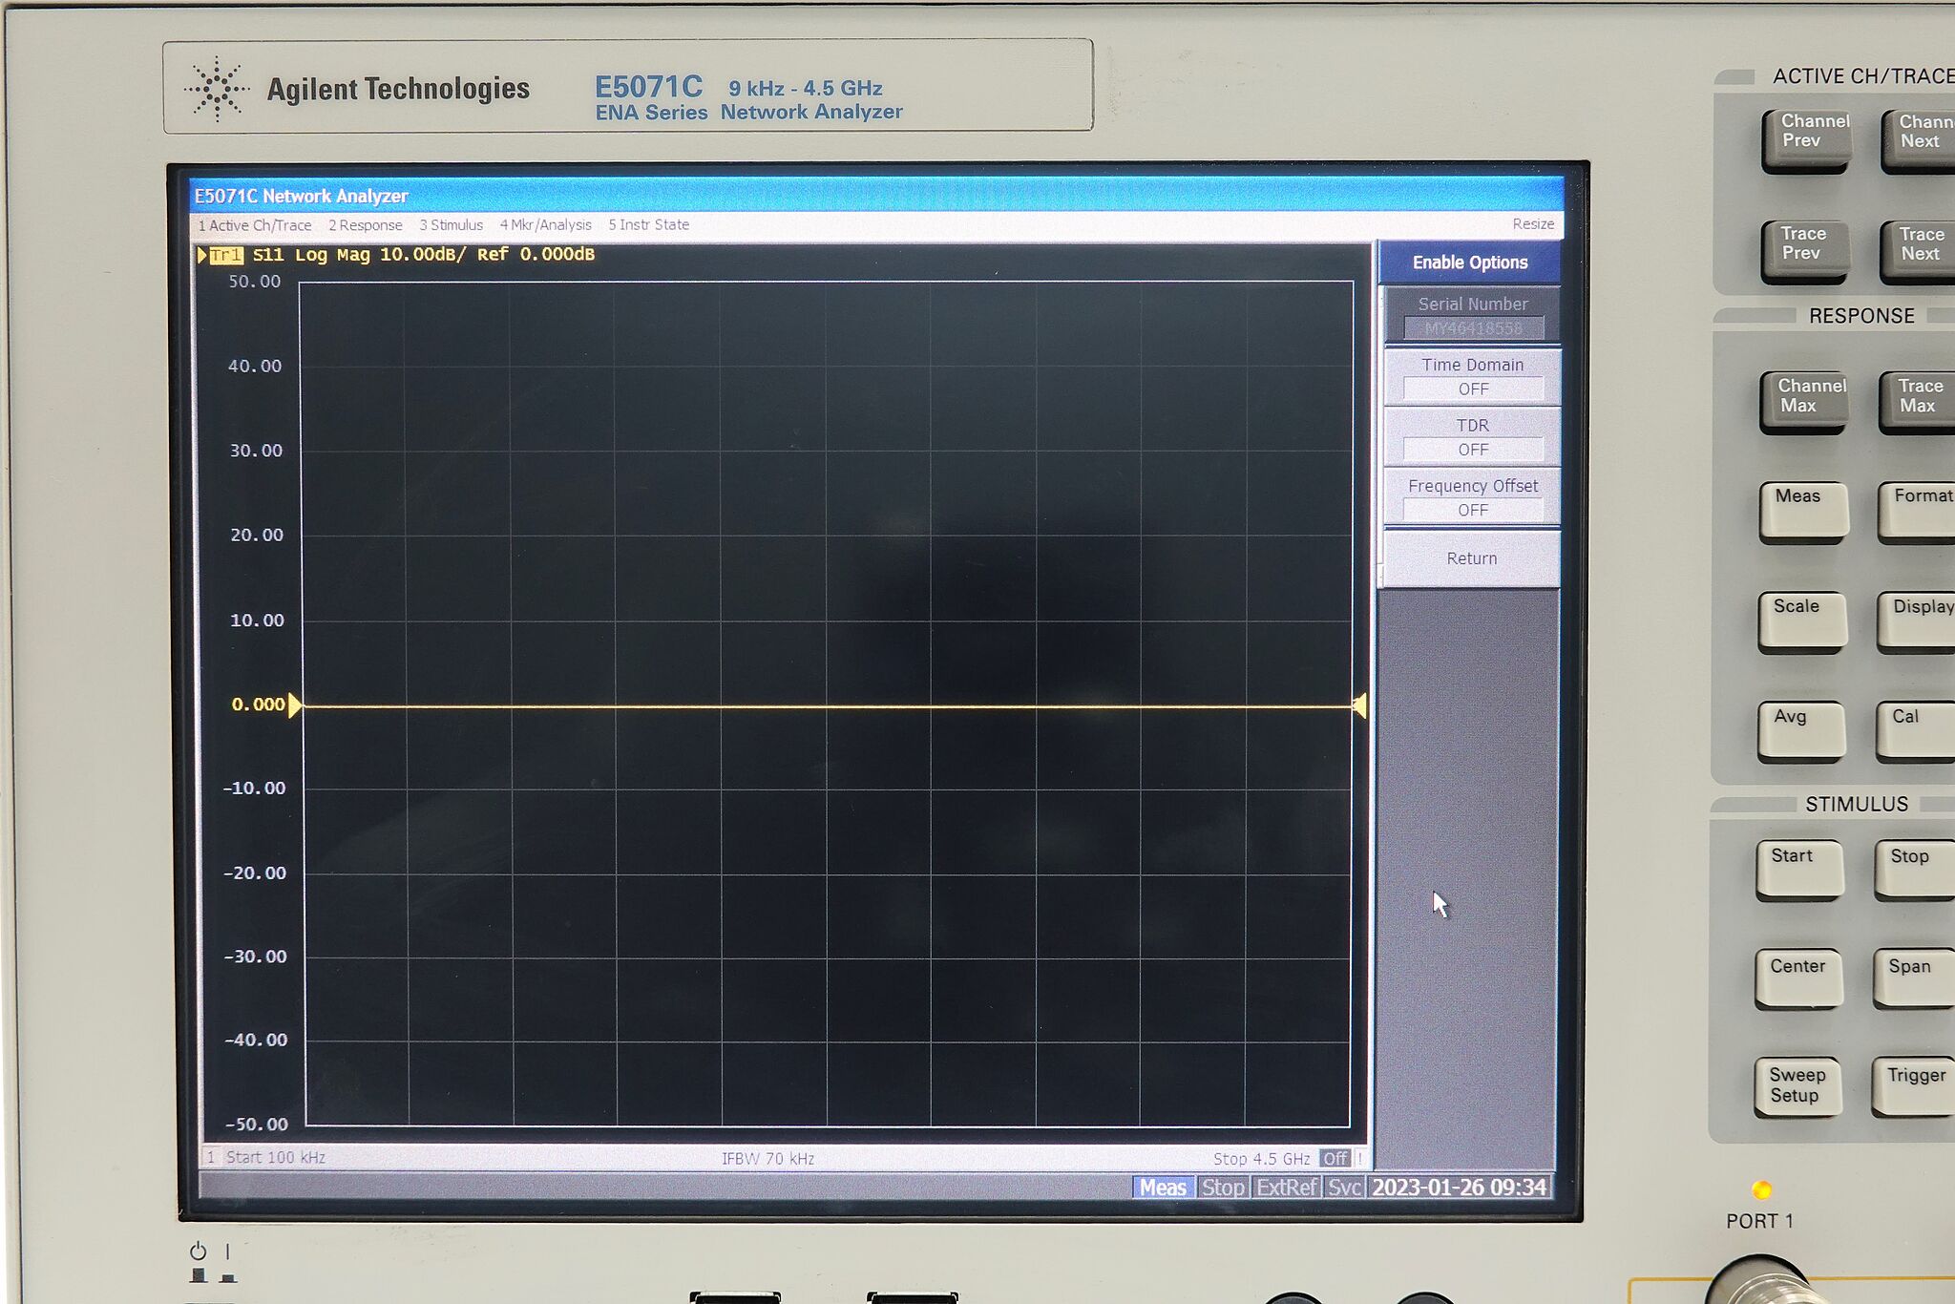Toggle the TDR OFF softkey
This screenshot has width=1955, height=1304.
(1472, 437)
